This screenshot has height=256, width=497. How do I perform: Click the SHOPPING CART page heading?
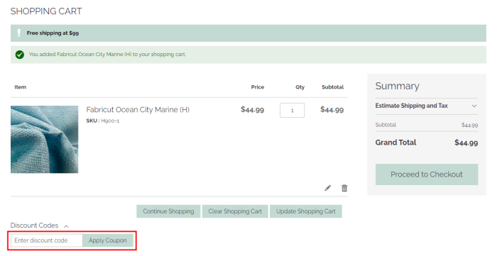point(46,11)
